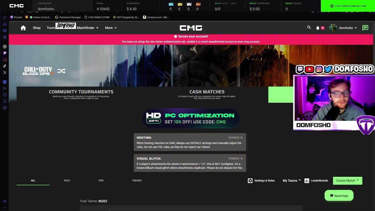Open the history clock icon in sidebar
Image resolution: width=375 pixels, height=211 pixels.
5,95
